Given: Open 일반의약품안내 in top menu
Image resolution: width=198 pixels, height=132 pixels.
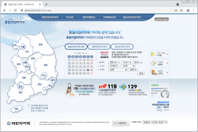Looking at the screenshot, I should pos(89,17).
